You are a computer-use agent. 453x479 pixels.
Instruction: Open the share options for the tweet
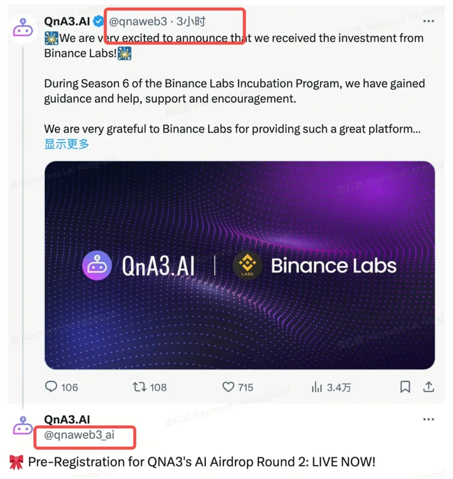click(429, 387)
